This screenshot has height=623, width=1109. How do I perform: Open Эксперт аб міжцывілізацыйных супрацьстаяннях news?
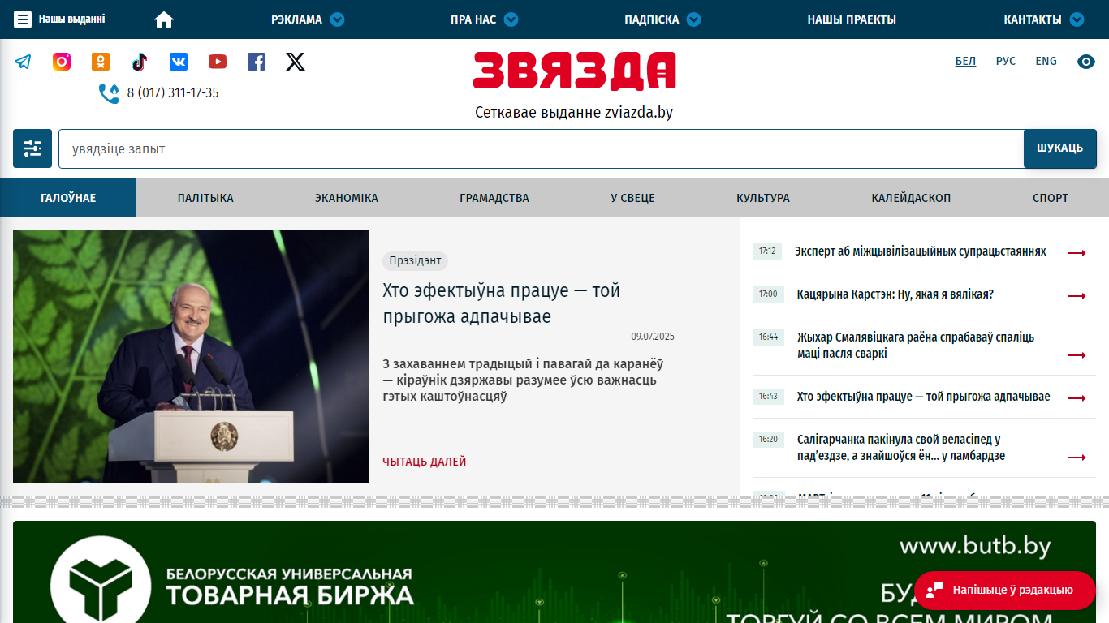click(x=921, y=251)
